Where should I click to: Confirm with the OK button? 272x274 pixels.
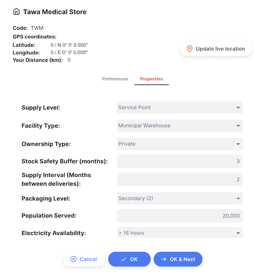point(129,259)
